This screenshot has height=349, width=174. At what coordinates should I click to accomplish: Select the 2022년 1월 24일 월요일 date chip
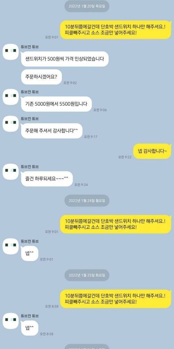coord(87,201)
